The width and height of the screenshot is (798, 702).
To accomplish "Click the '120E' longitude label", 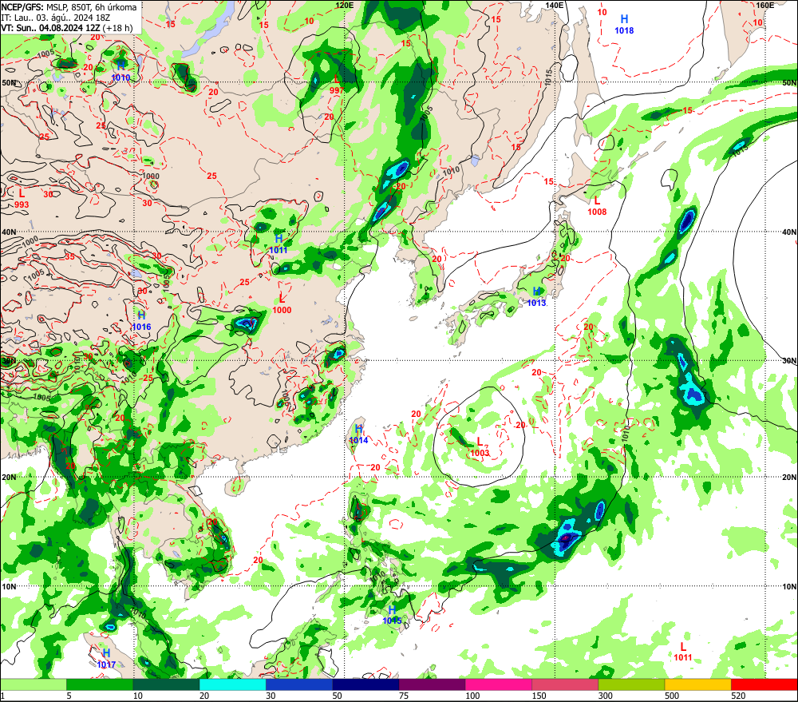I will (345, 5).
